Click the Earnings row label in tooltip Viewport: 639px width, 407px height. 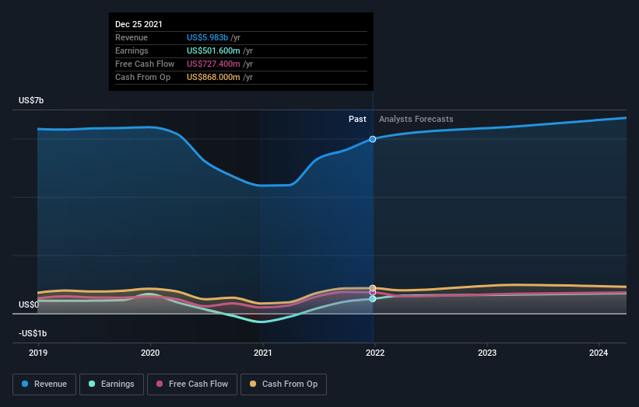click(132, 50)
